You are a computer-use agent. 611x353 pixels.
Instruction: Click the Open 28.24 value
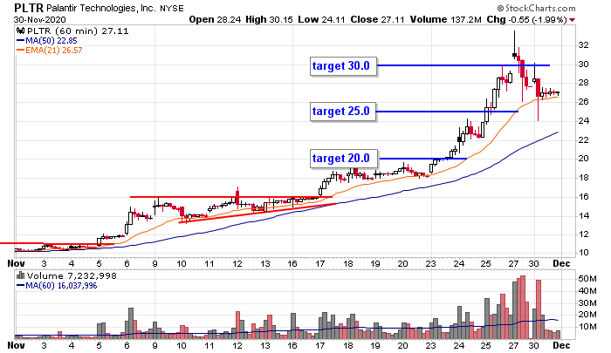pos(215,19)
